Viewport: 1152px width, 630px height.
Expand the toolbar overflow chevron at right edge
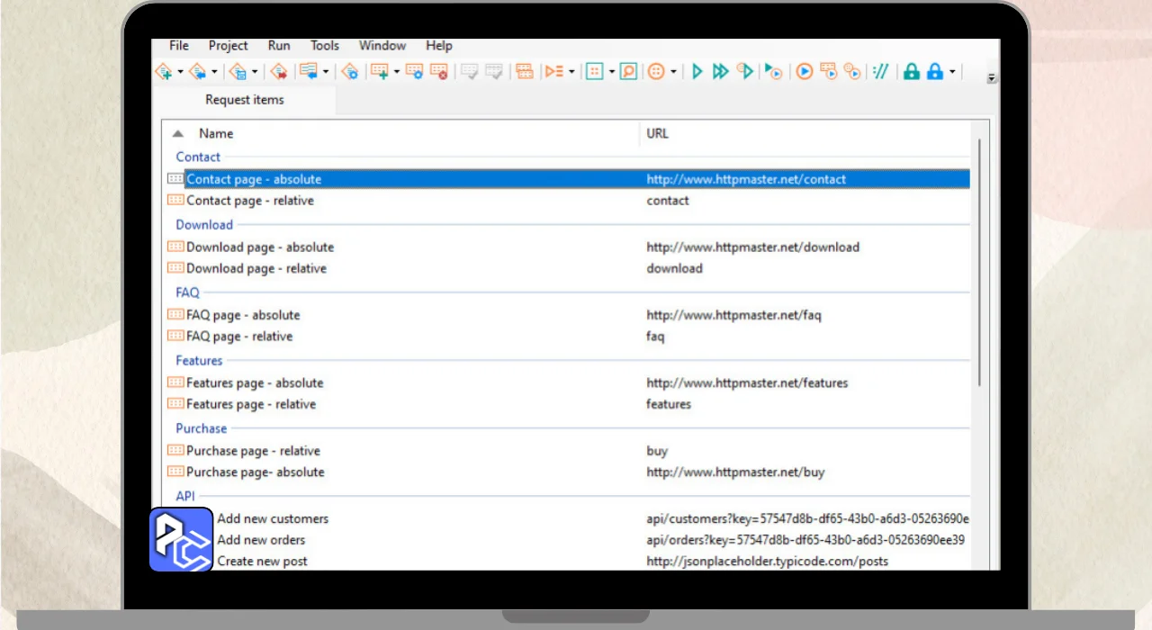pyautogui.click(x=992, y=78)
